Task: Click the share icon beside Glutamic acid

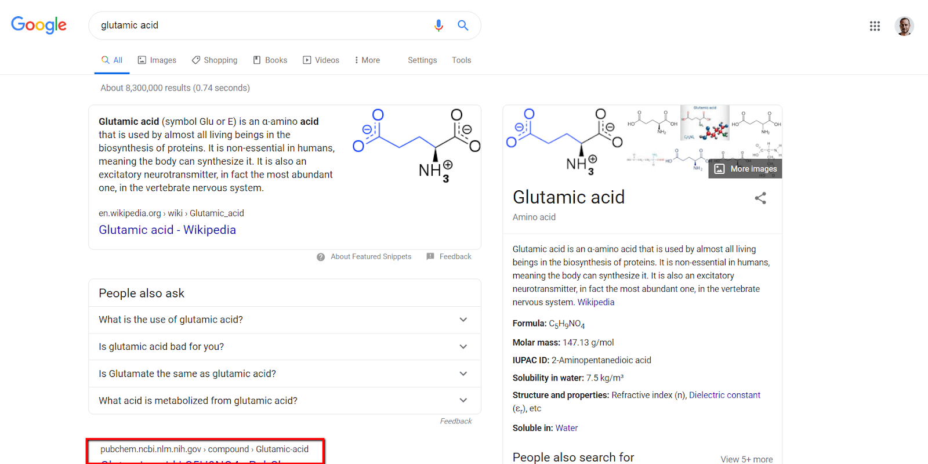Action: tap(760, 198)
